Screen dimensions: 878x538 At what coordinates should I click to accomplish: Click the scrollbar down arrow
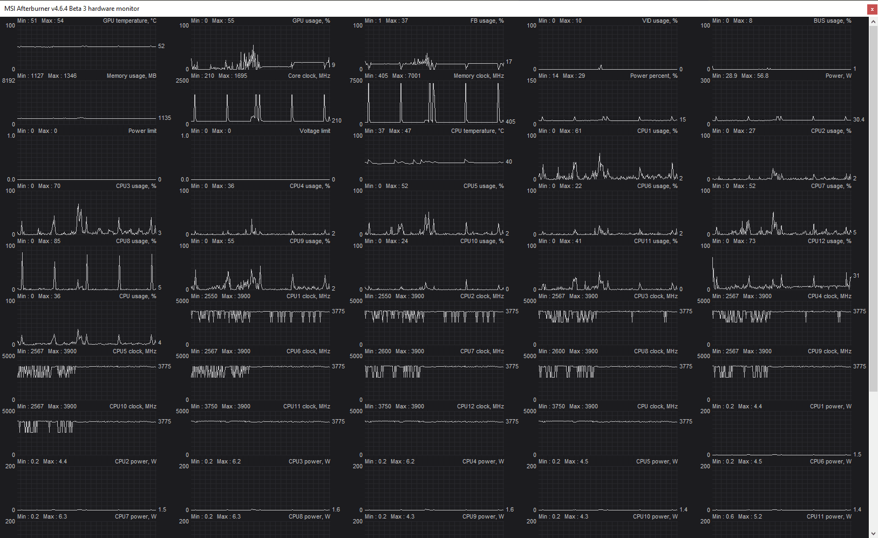pyautogui.click(x=873, y=533)
